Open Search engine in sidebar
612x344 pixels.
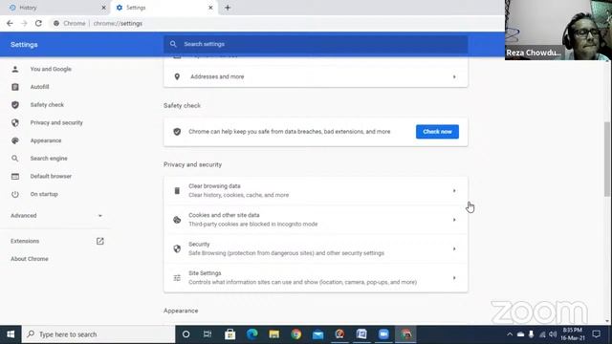(49, 159)
